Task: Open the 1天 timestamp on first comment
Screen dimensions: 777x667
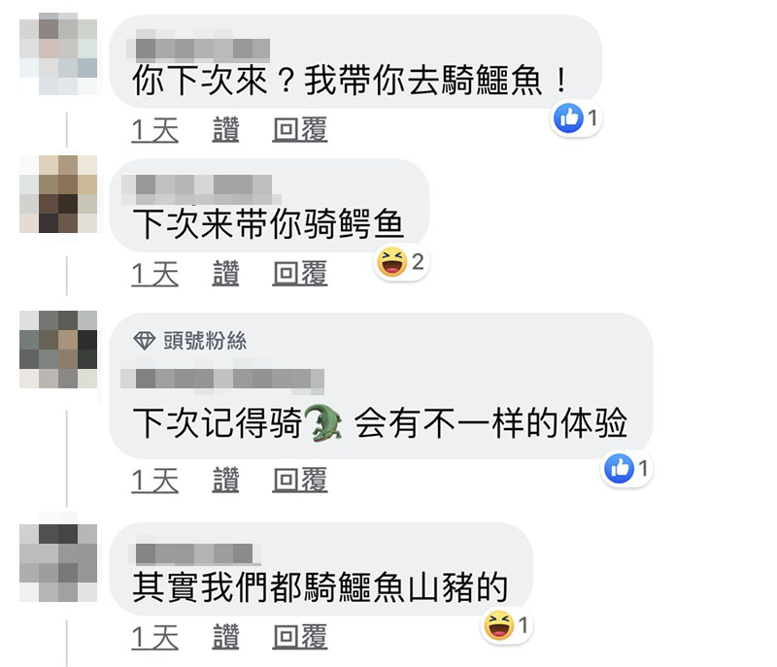Action: tap(155, 131)
